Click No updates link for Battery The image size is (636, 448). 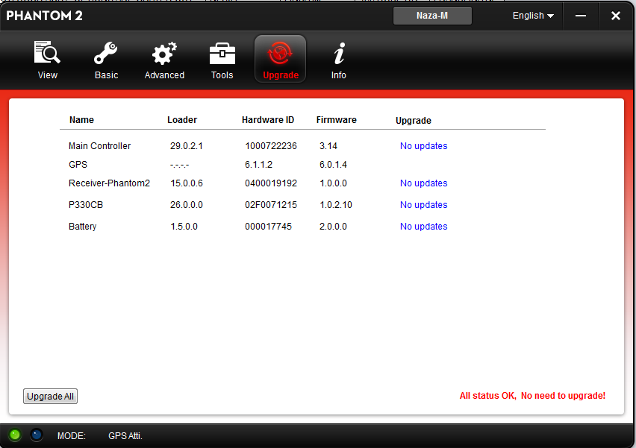(x=423, y=227)
